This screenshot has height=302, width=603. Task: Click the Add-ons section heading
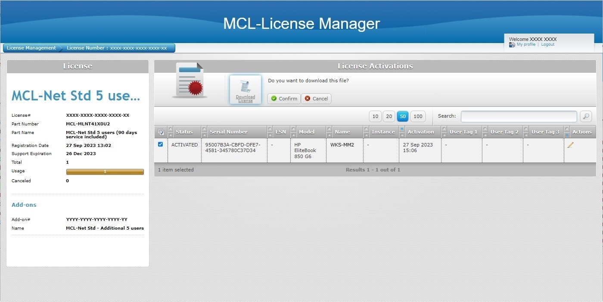(x=24, y=205)
